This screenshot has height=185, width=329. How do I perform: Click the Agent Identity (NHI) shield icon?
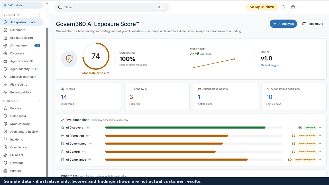point(5,69)
